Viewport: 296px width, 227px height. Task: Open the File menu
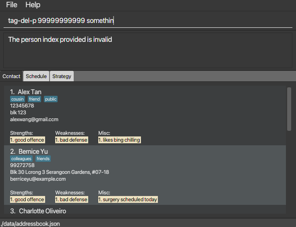[12, 5]
